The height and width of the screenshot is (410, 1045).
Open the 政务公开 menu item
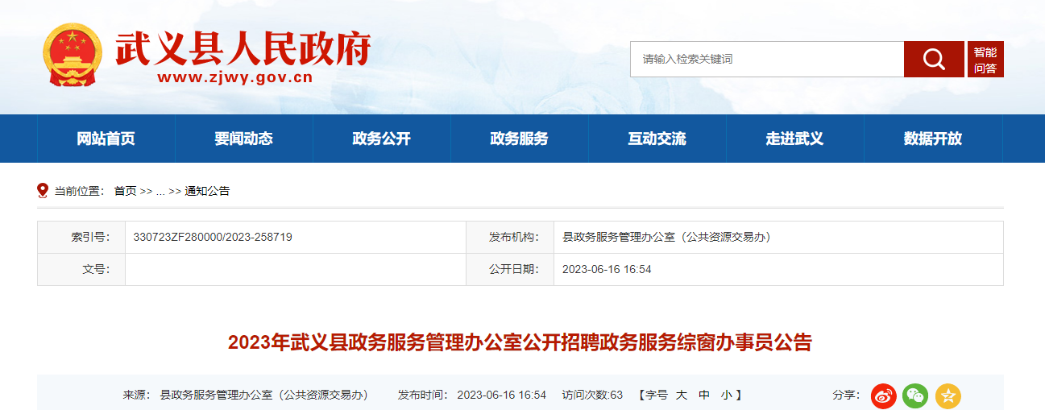[x=382, y=139]
